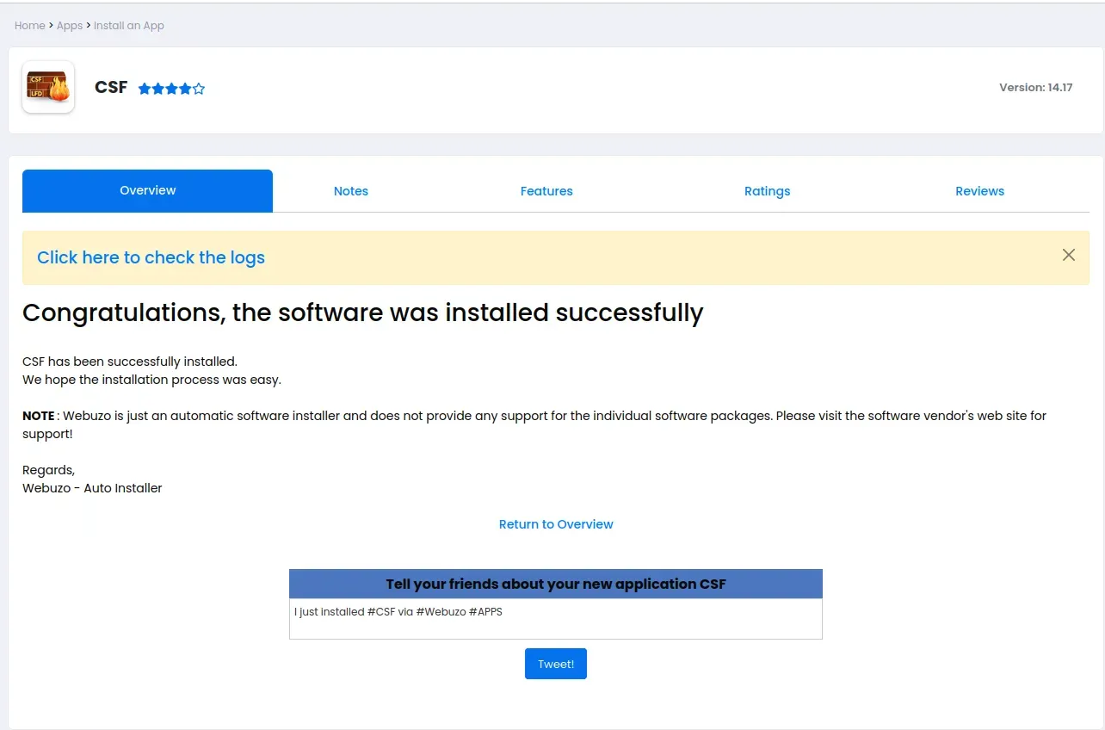Follow the Return to Overview link

(x=556, y=524)
